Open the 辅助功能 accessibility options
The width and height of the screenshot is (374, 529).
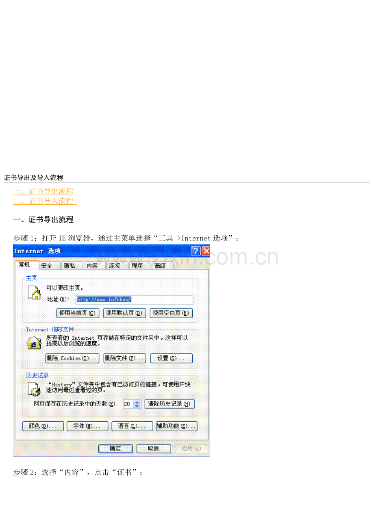click(176, 426)
